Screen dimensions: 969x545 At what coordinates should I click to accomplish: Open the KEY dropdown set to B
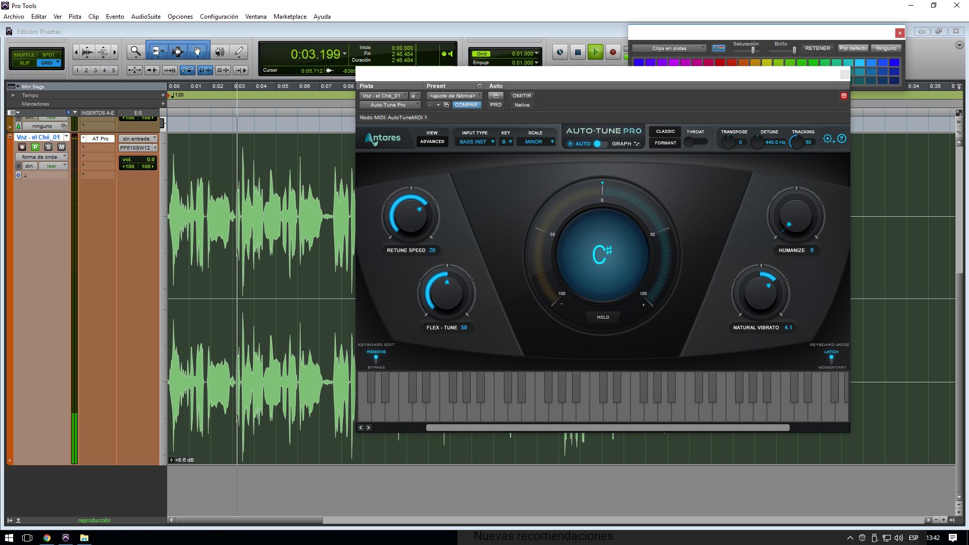pyautogui.click(x=506, y=141)
